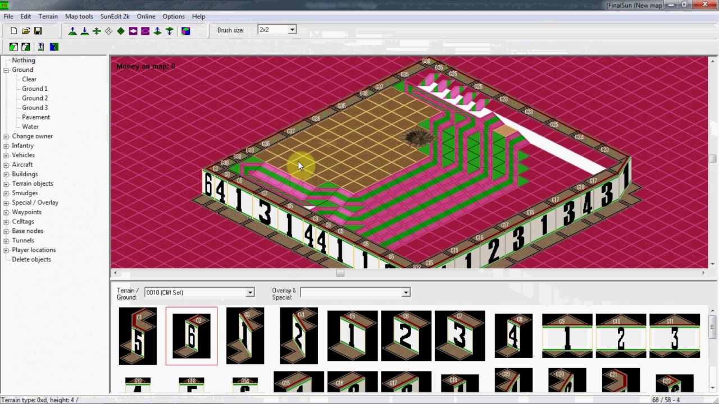Open the Brush size dropdown
Image resolution: width=719 pixels, height=404 pixels.
pyautogui.click(x=292, y=30)
